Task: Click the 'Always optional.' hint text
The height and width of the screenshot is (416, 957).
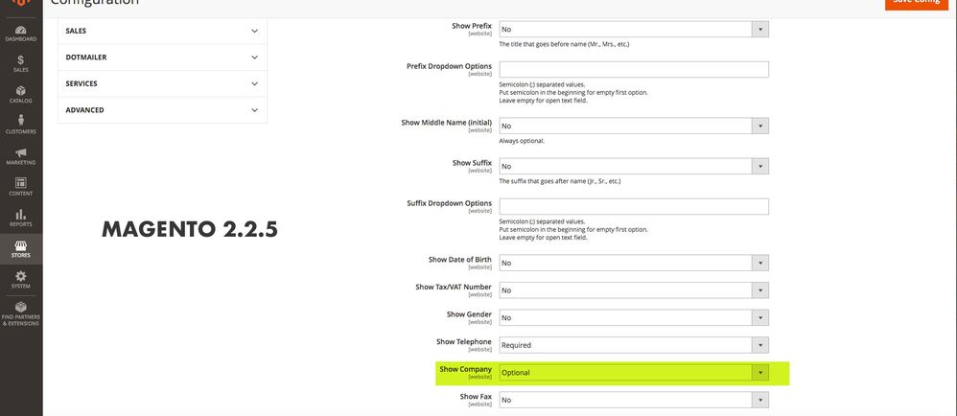Action: (522, 141)
